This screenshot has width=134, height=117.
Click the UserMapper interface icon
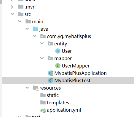pyautogui.click(x=58, y=66)
